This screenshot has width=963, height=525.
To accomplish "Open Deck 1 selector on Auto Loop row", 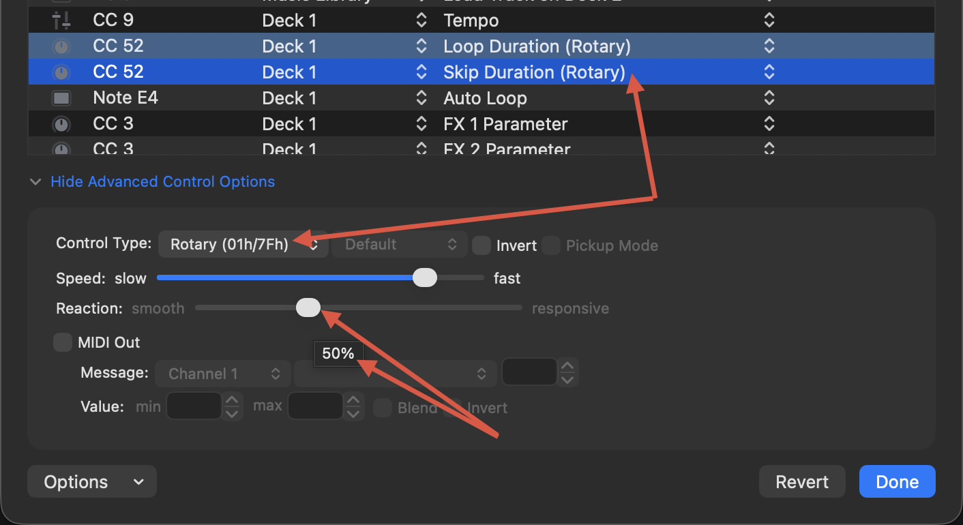I will (421, 98).
